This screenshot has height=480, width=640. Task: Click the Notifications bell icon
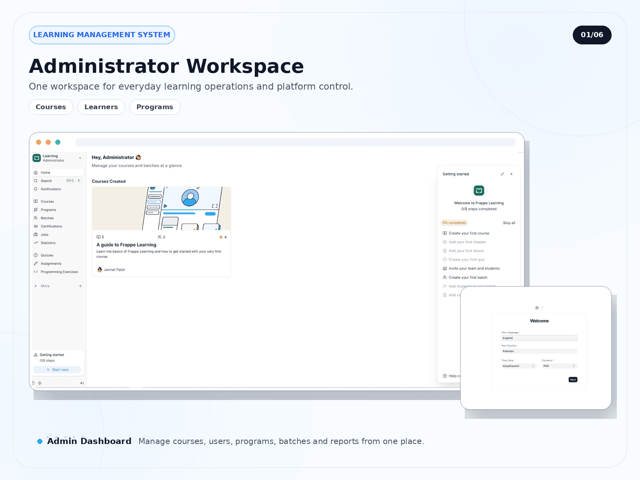pyautogui.click(x=36, y=189)
